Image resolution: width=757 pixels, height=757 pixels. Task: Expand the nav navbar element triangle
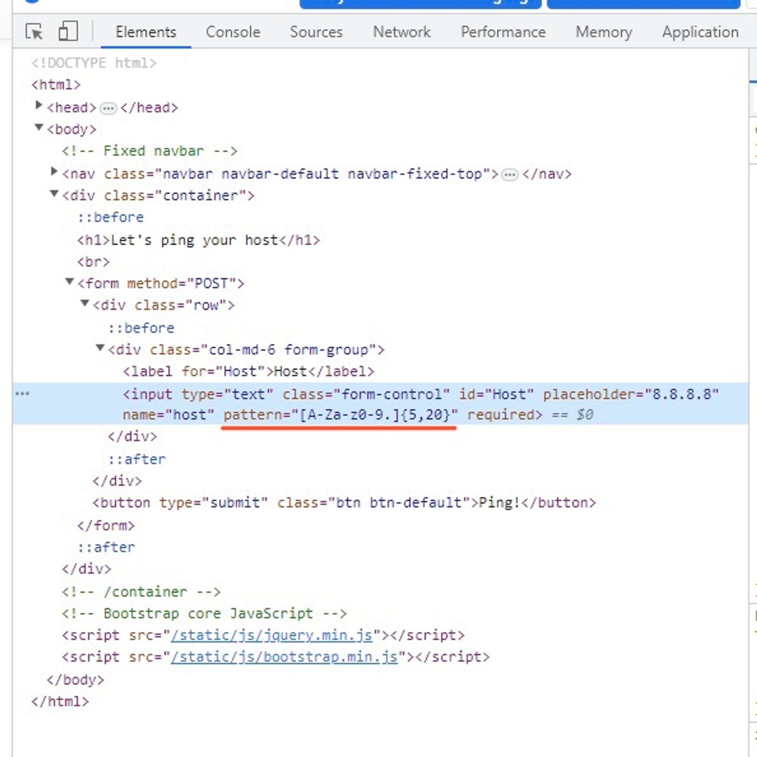(54, 171)
